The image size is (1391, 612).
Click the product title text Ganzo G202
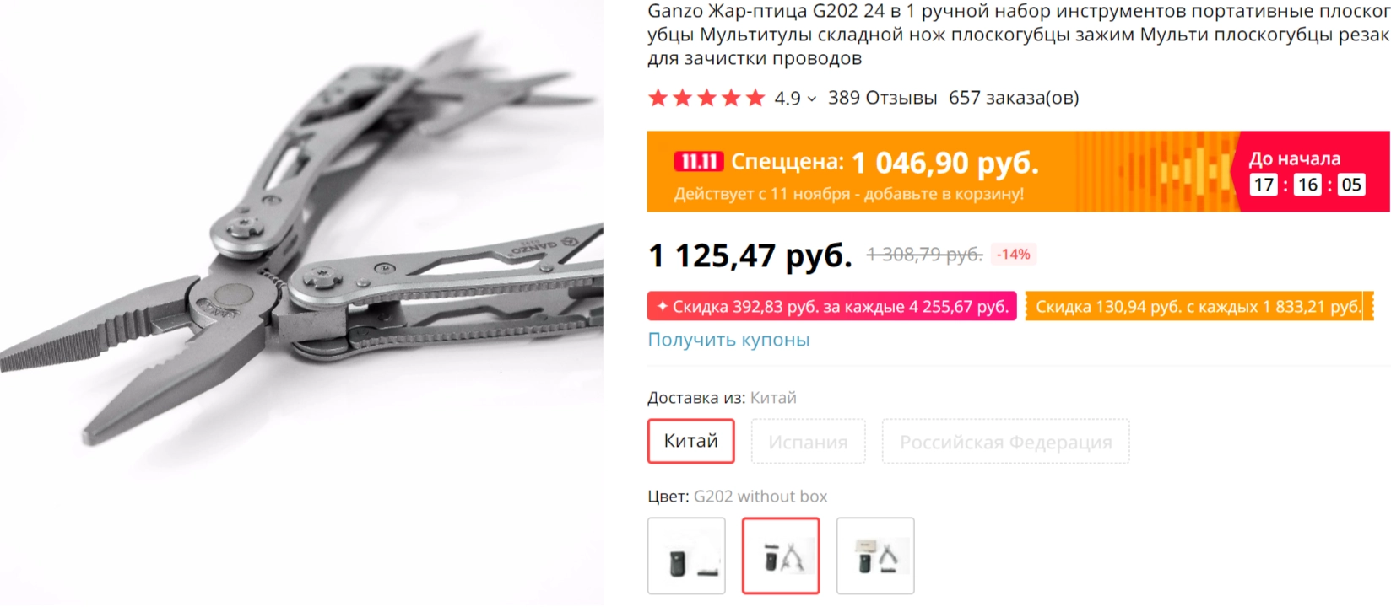click(x=1018, y=35)
